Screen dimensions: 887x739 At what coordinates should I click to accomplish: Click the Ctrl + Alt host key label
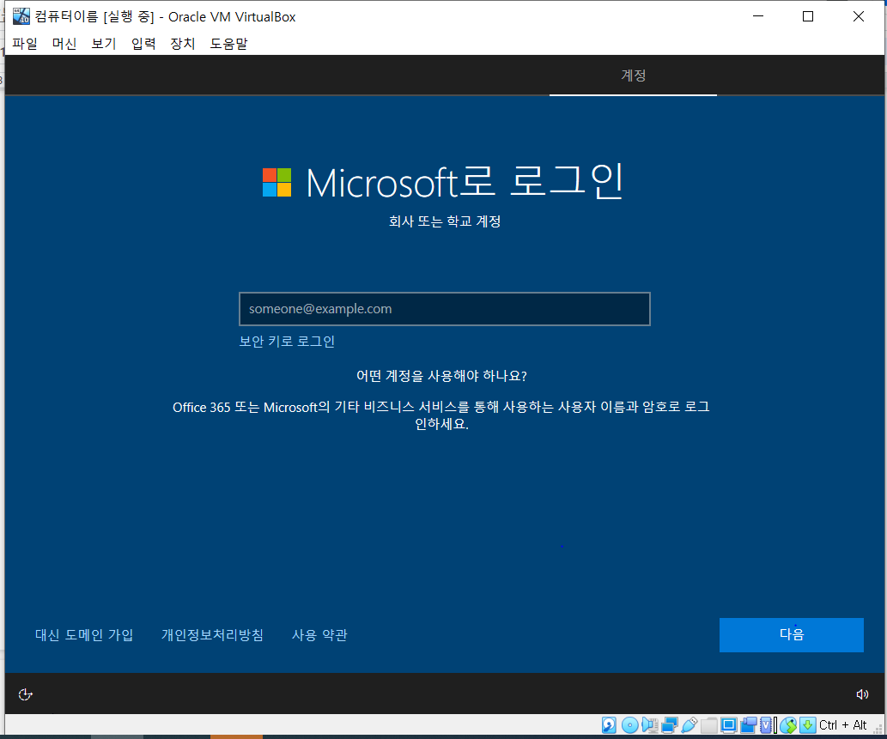(843, 725)
